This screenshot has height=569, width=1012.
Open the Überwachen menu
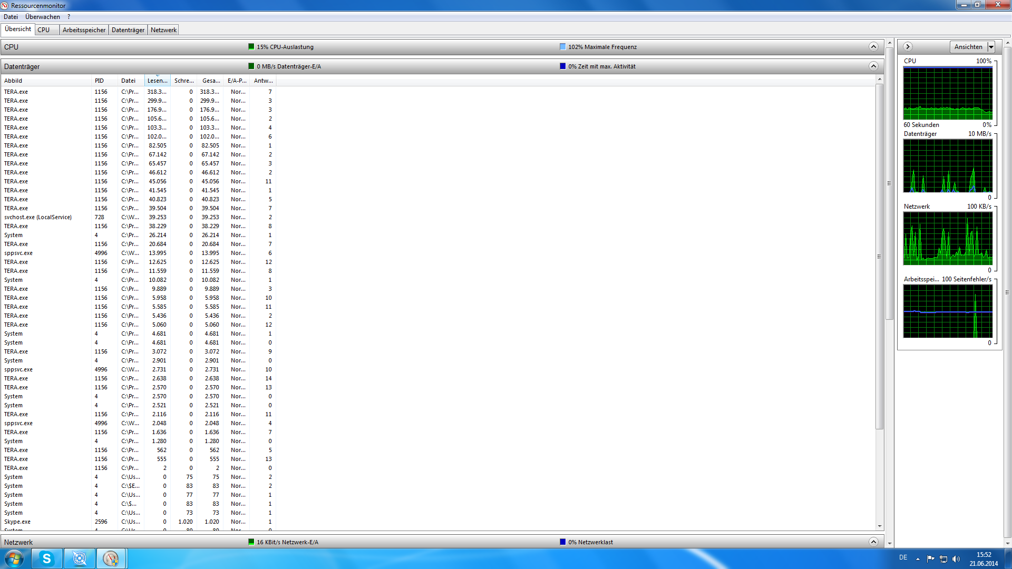pyautogui.click(x=43, y=17)
